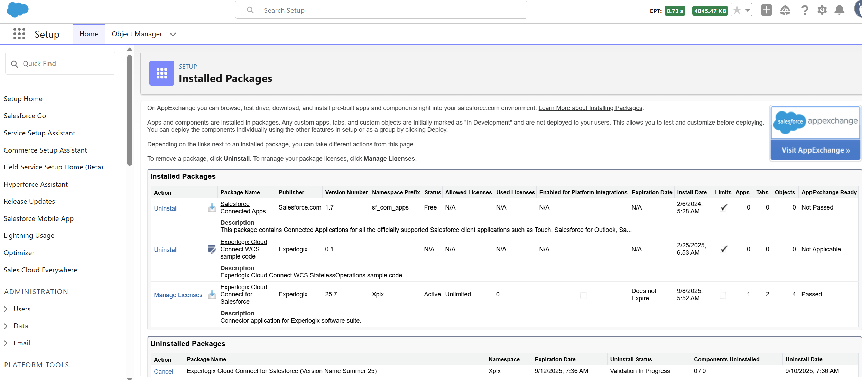Click the package icon beside Experlogix WCS sample code

pos(212,249)
